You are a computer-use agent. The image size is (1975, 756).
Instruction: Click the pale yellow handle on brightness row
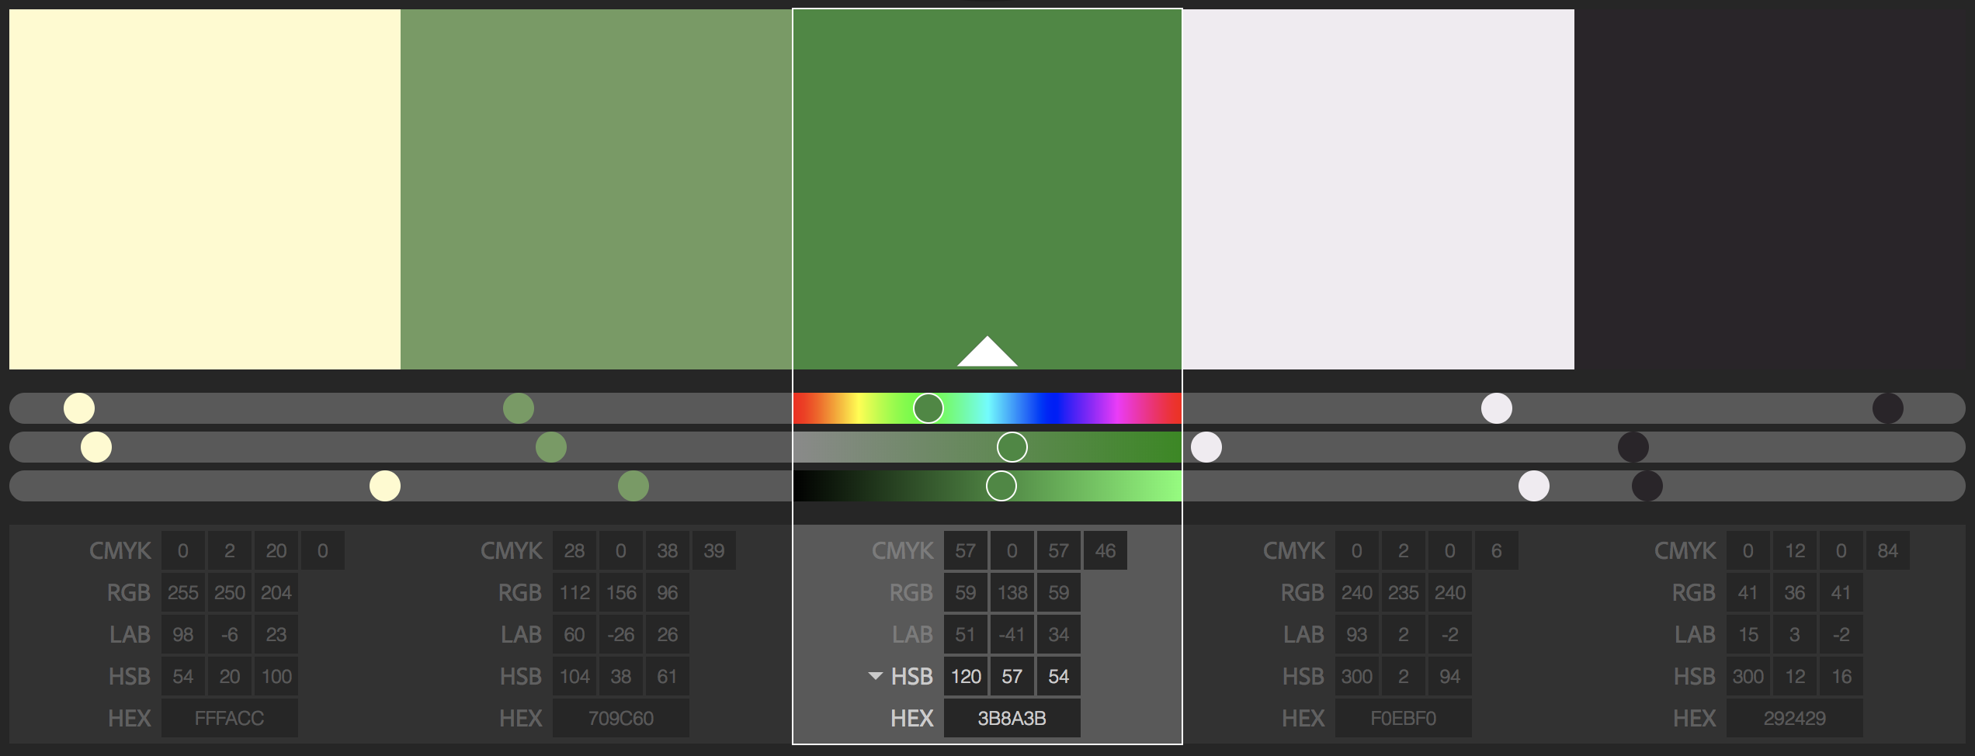(x=385, y=486)
